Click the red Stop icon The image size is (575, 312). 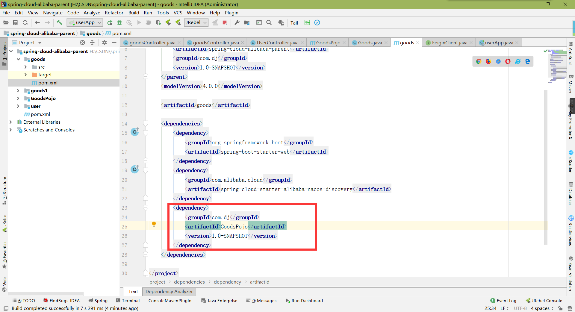pos(225,22)
